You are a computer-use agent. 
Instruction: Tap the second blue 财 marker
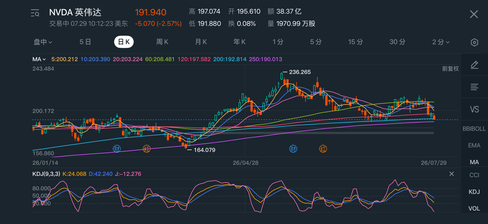(x=293, y=149)
